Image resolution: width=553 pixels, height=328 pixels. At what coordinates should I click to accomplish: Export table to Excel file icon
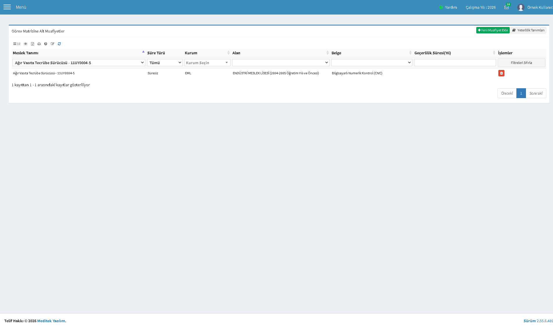[x=33, y=44]
